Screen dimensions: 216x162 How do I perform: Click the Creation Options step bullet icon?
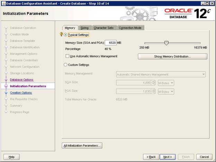coord(6,93)
